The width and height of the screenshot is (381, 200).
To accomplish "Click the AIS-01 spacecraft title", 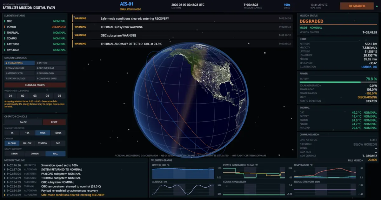I will (126, 4).
